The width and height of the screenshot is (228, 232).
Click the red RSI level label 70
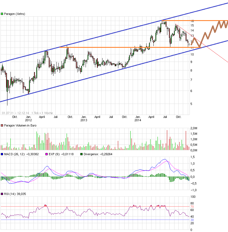pos(192,207)
